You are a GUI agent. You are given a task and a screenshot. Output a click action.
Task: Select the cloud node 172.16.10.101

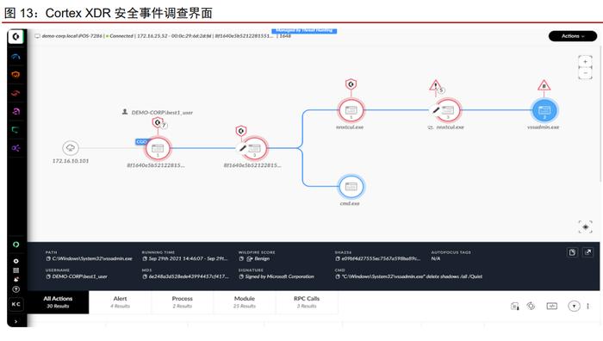71,148
